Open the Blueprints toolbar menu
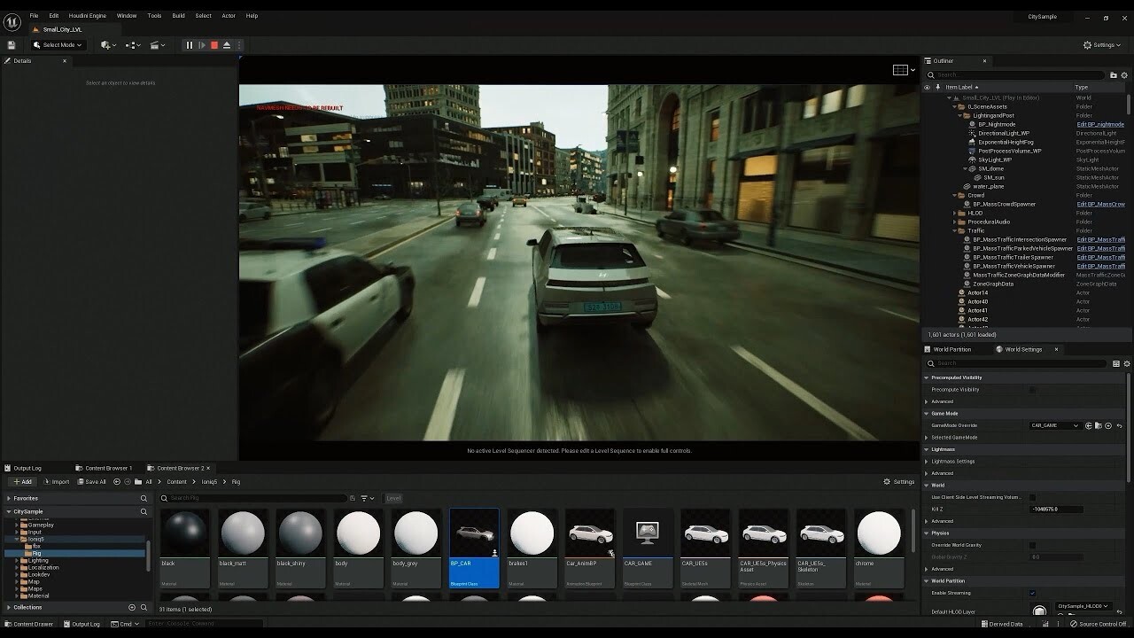 (130, 44)
